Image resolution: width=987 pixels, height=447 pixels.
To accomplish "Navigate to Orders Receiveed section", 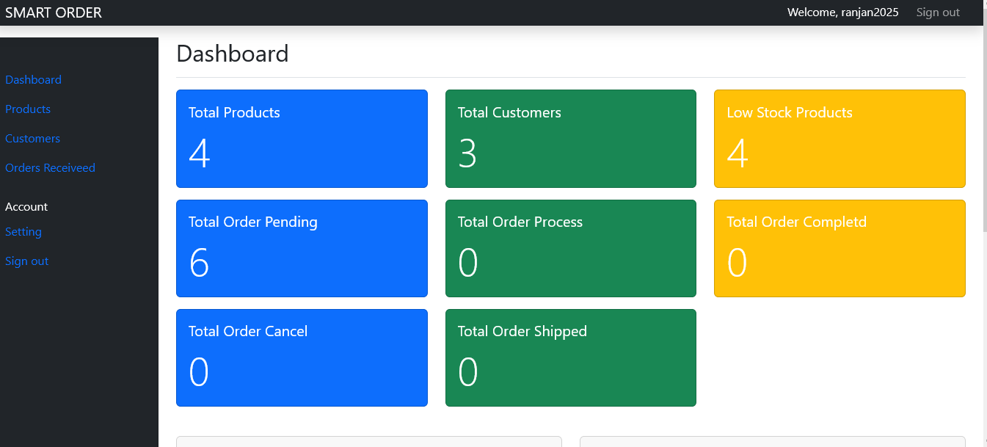I will pyautogui.click(x=50, y=167).
